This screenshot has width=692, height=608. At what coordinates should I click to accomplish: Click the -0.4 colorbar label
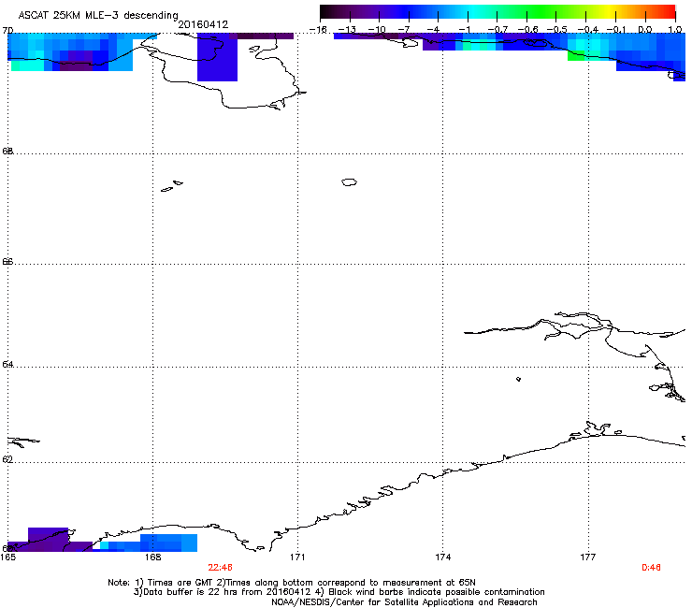point(588,30)
